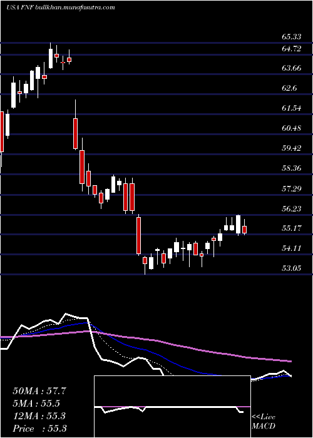The image size is (313, 438).
Task: Click the <<Live MACD label
Action: (264, 422)
